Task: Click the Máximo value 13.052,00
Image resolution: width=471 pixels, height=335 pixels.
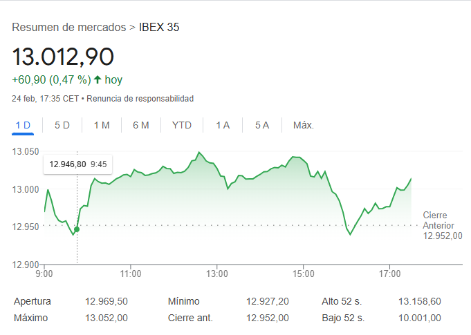Action: pos(107,318)
